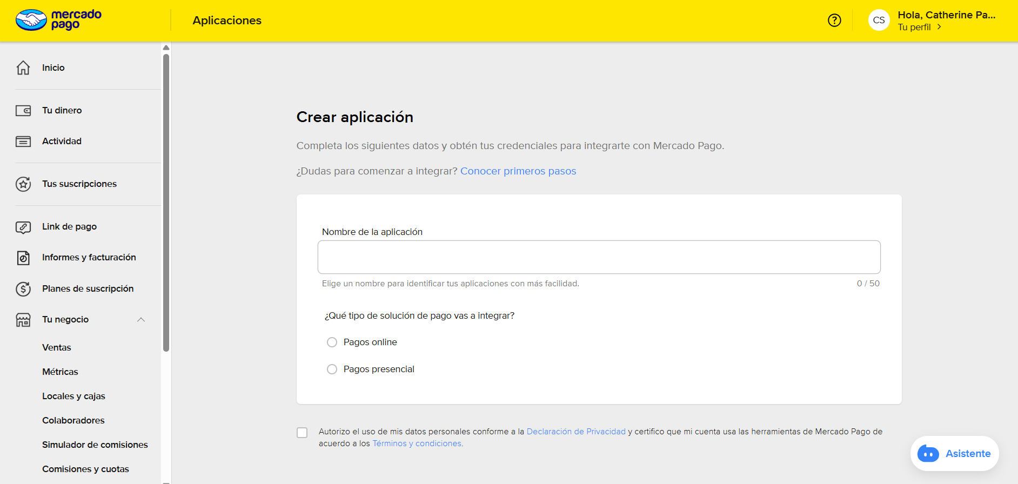Click the Crear aplicación heading
Screen dimensions: 1018x484
(x=355, y=117)
